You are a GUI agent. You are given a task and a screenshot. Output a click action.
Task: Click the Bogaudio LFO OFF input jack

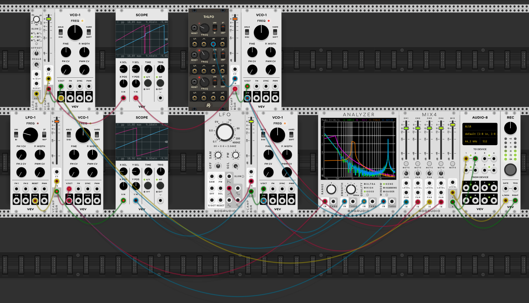click(211, 188)
